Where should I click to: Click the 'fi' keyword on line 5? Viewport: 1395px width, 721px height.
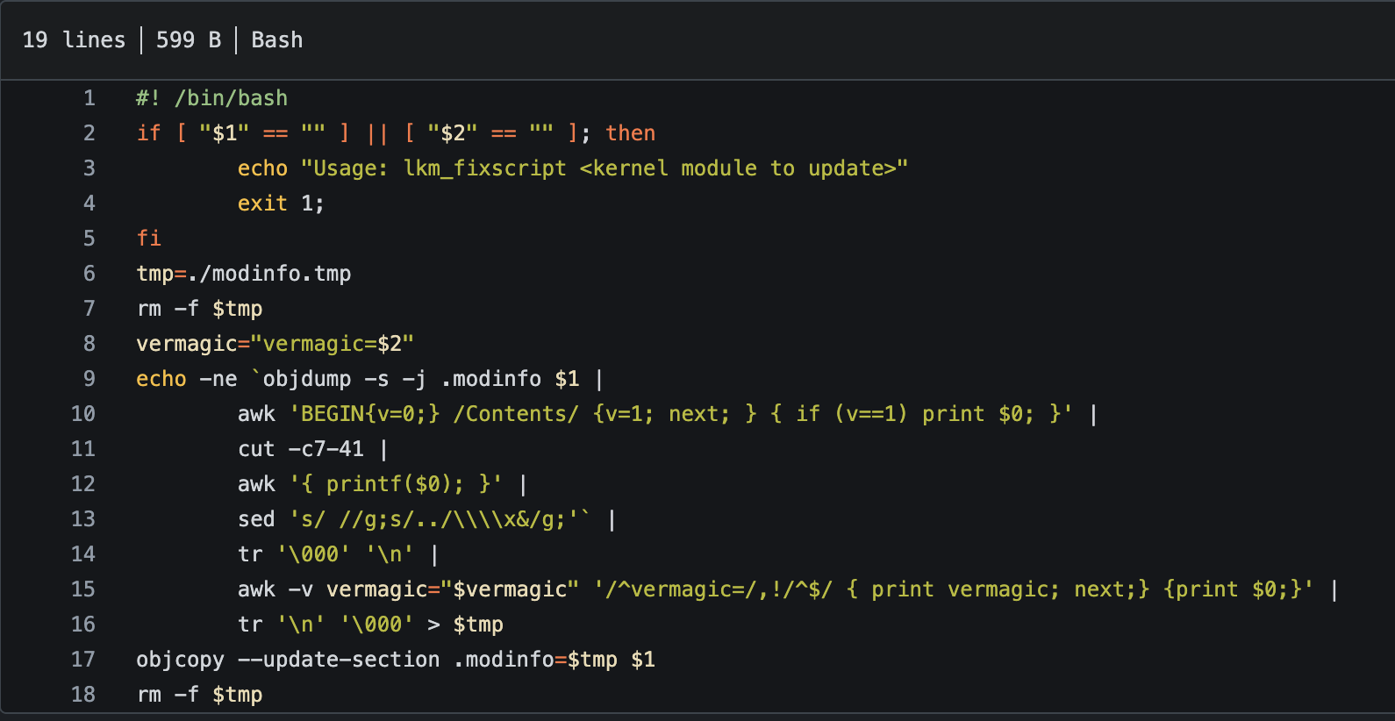[x=149, y=239]
